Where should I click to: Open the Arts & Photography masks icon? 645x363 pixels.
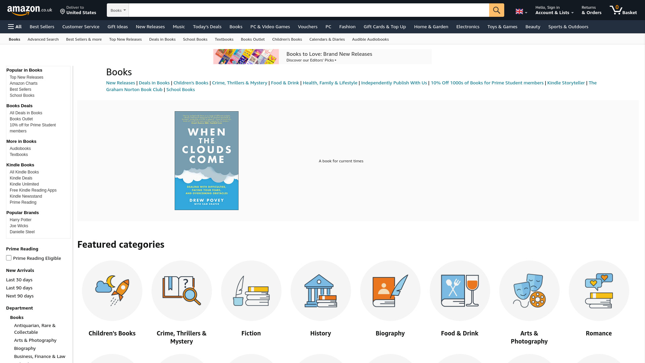529,291
